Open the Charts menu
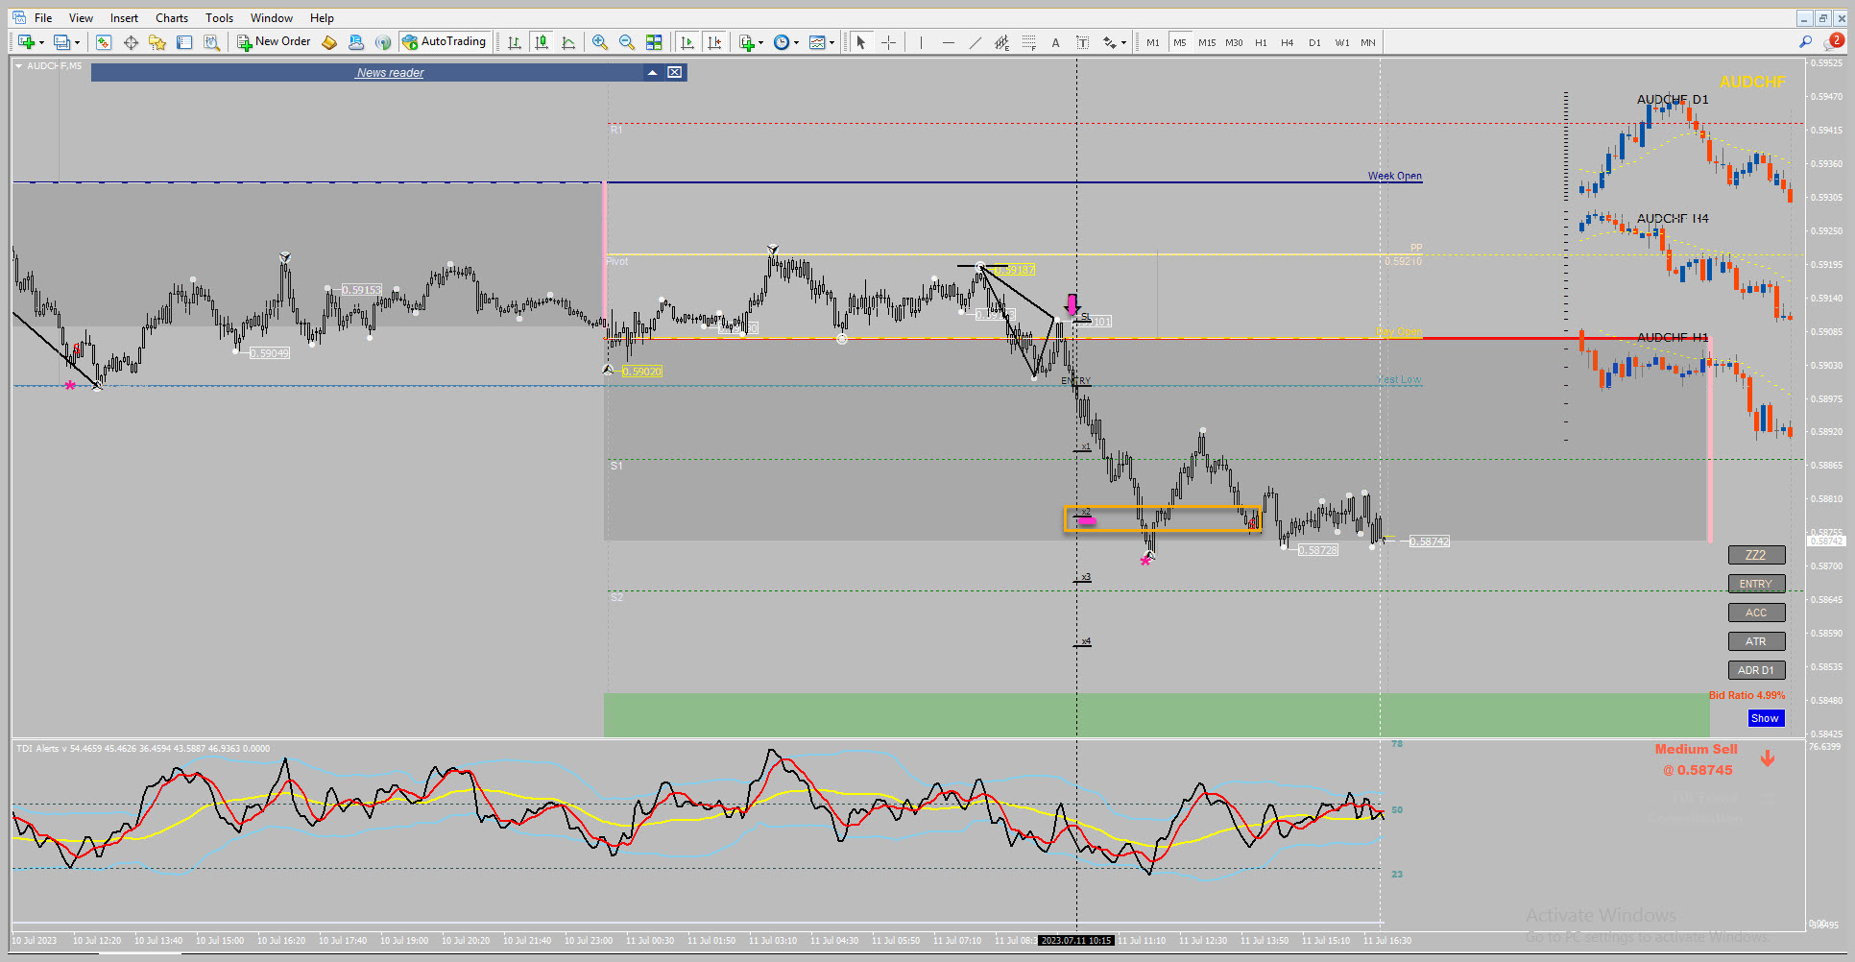Image resolution: width=1855 pixels, height=962 pixels. (x=172, y=18)
